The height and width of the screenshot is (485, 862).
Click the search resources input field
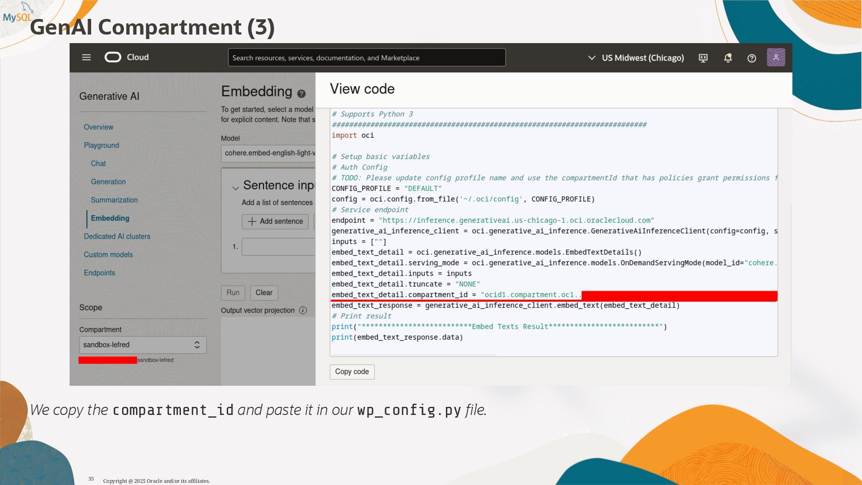366,58
